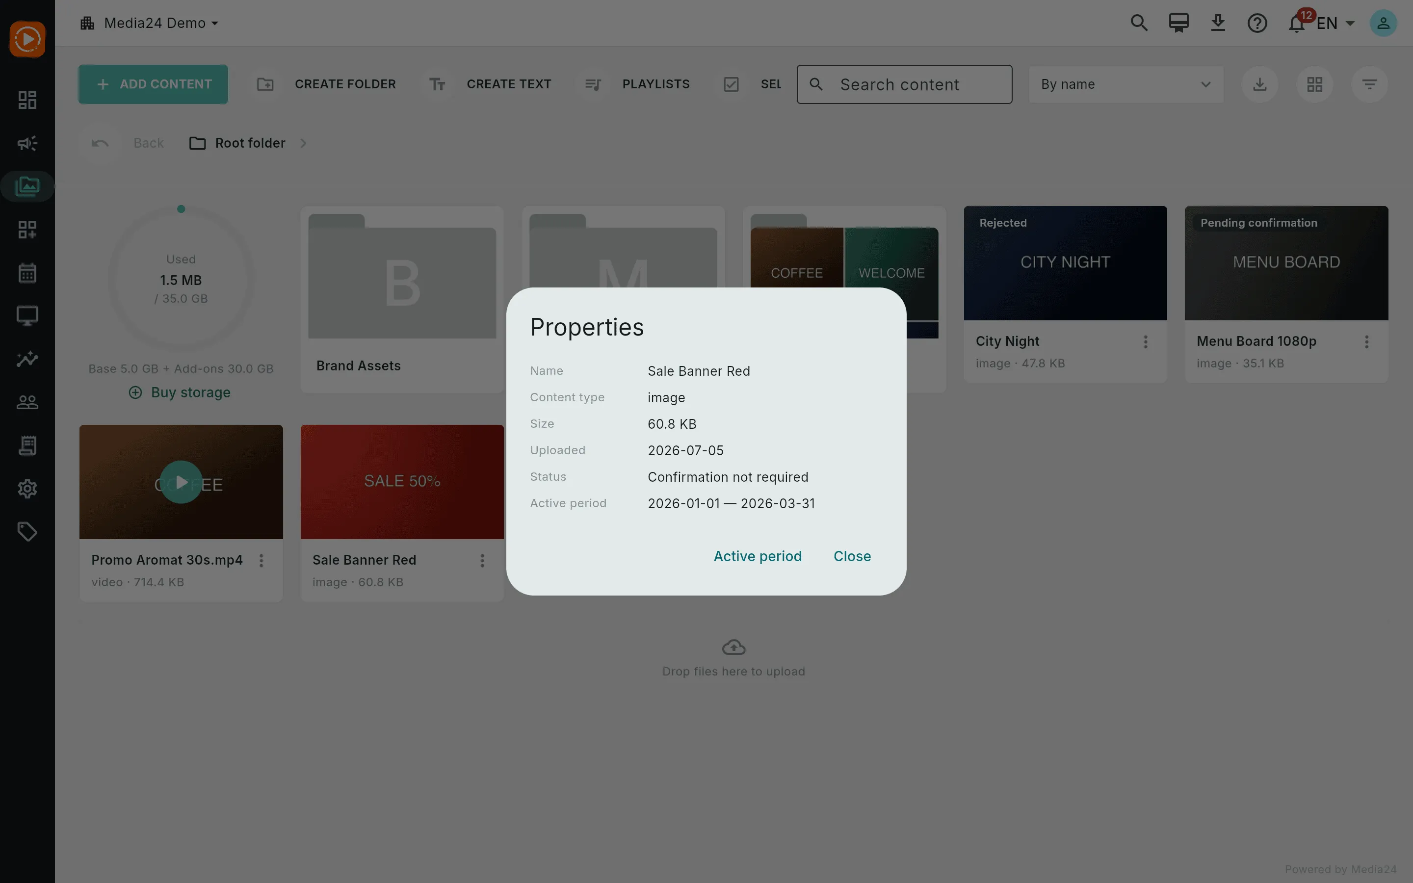Image resolution: width=1413 pixels, height=883 pixels.
Task: Click the Pending confirmation status badge
Action: [x=1258, y=223]
